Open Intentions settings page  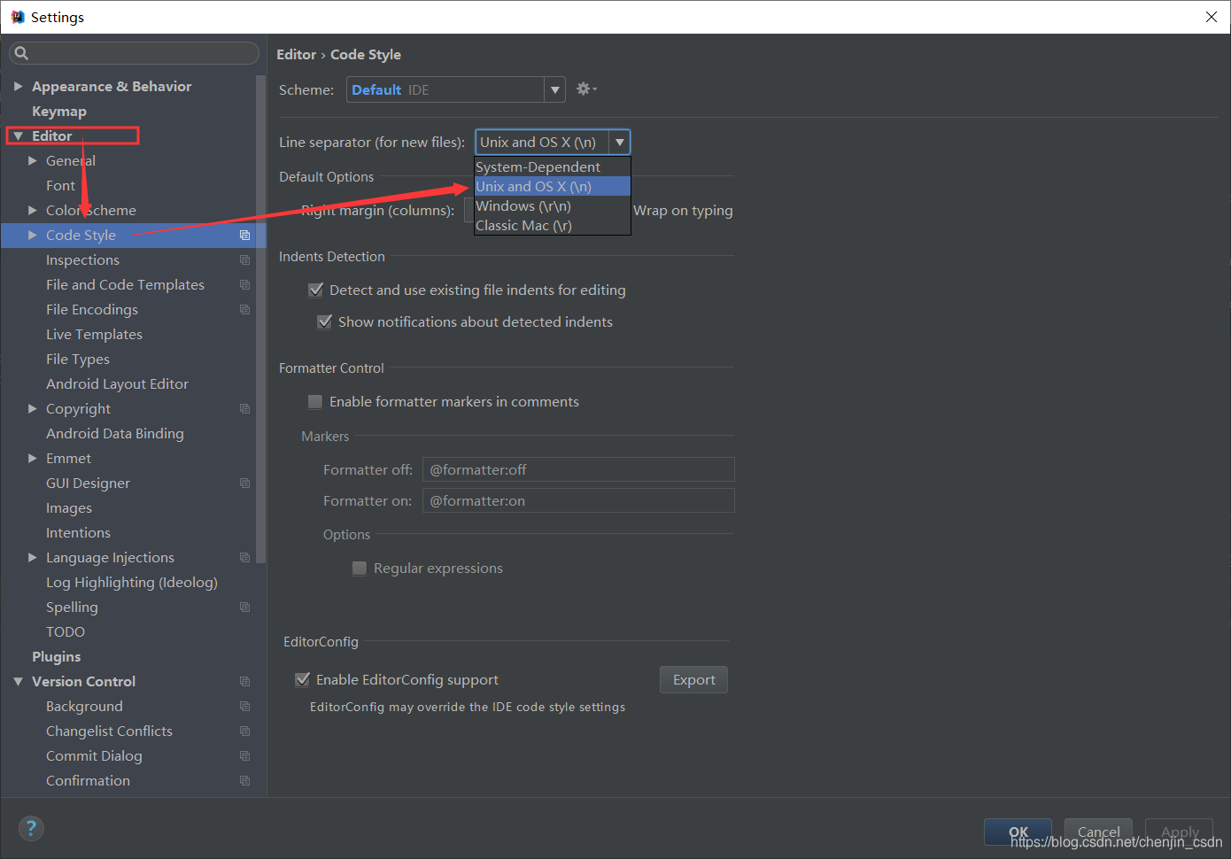click(78, 532)
